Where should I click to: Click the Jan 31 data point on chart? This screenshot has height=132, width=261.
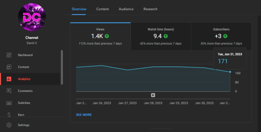[230, 72]
